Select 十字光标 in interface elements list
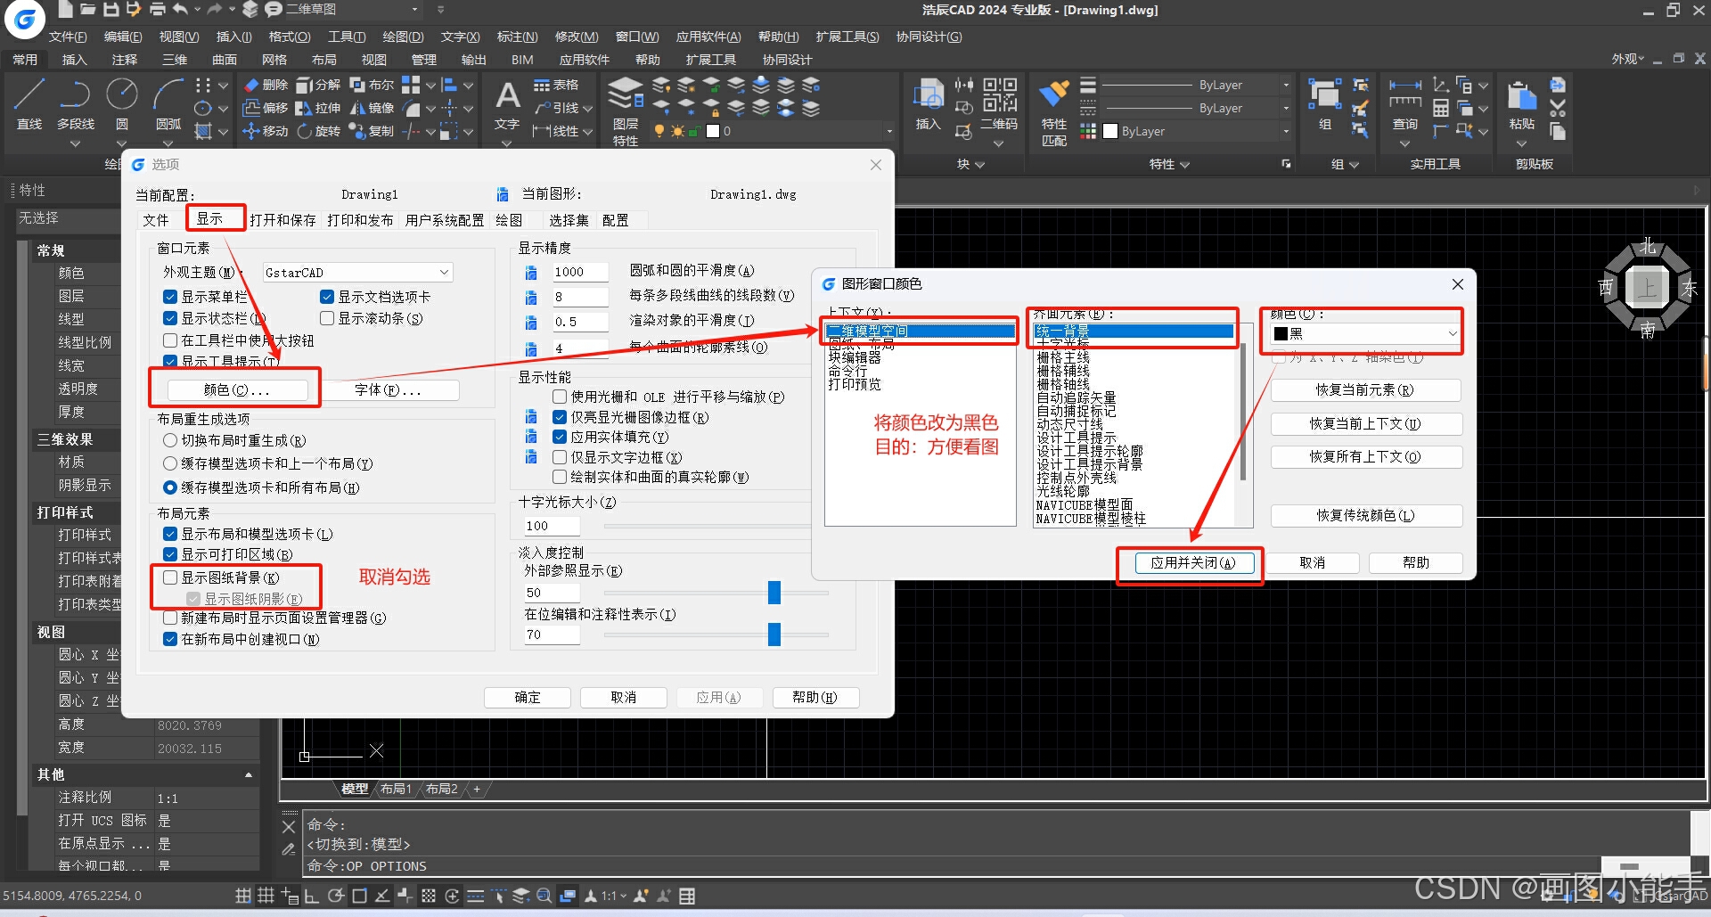This screenshot has height=917, width=1711. [x=1062, y=343]
